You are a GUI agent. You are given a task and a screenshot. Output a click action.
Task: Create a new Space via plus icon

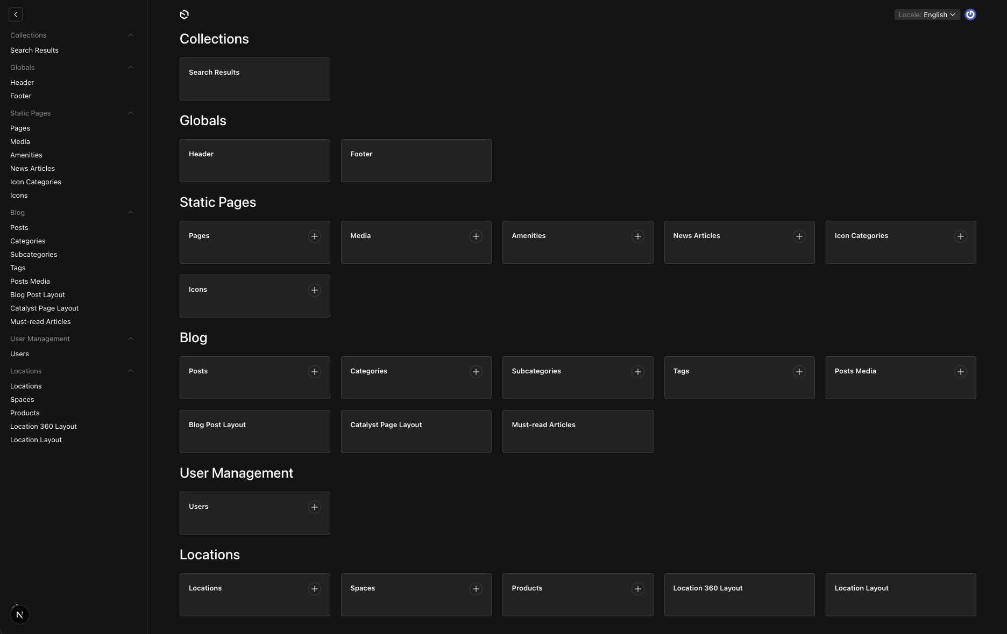pyautogui.click(x=476, y=589)
